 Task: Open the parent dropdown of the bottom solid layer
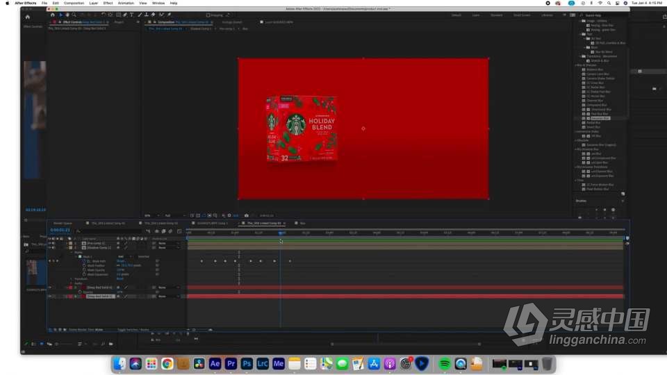coord(168,297)
